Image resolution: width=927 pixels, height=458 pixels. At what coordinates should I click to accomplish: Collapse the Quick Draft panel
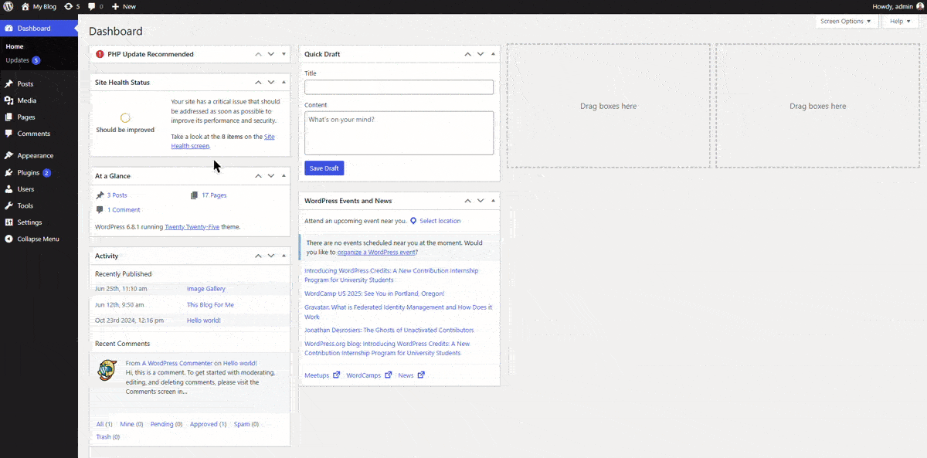click(x=493, y=54)
